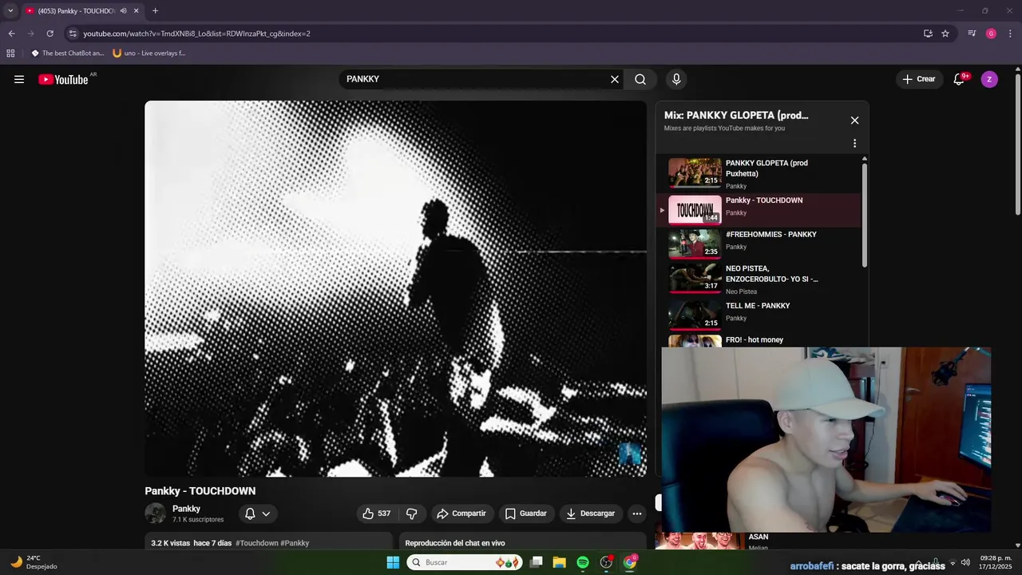Viewport: 1022px width, 575px height.
Task: Go to the YouTube home logo
Action: (63, 79)
